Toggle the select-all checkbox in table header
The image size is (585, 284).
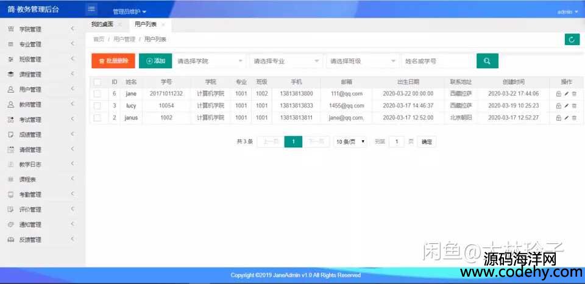[97, 82]
